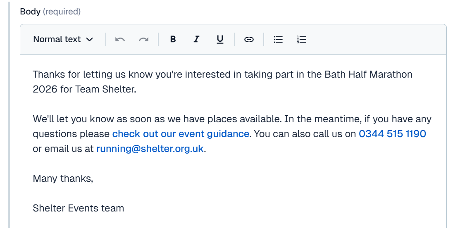Place cursor in the Many thanks line
This screenshot has height=228, width=453.
pos(63,178)
